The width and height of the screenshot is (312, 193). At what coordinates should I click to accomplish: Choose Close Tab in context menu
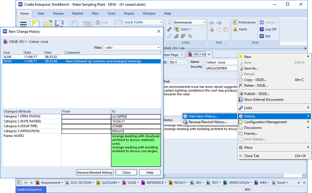pyautogui.click(x=275, y=156)
